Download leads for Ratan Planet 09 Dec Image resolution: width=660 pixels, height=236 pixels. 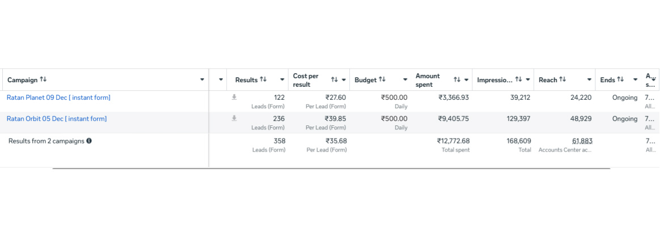234,97
